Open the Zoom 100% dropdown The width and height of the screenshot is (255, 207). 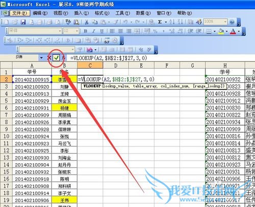225,22
